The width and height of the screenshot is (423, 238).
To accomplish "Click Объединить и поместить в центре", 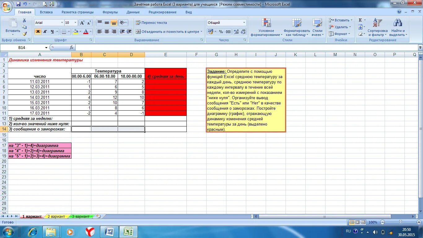I will click(169, 32).
